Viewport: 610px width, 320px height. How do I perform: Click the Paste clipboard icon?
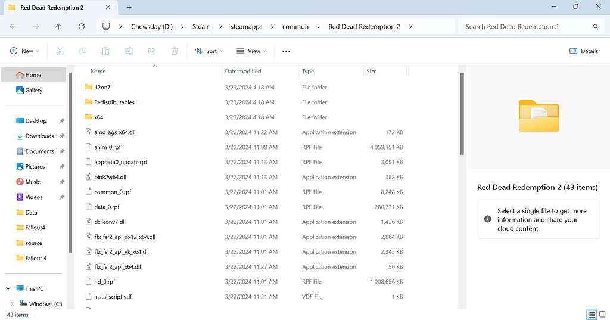(105, 51)
